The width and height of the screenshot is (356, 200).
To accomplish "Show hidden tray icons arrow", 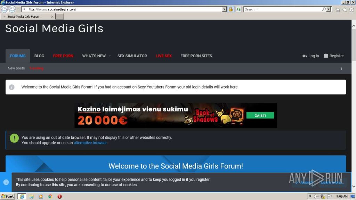I will point(310,196).
